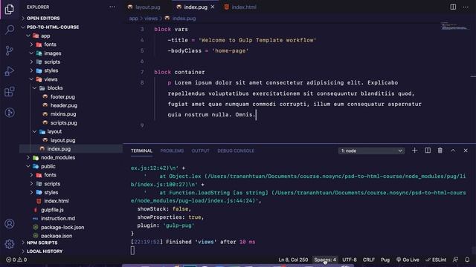
Task: Click the feedback icon in status bar
Action: pyautogui.click(x=455, y=260)
